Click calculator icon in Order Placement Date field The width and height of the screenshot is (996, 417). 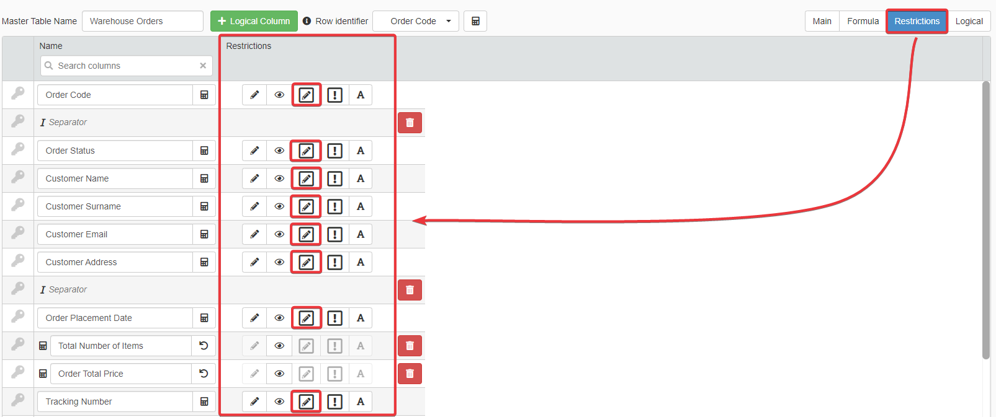tap(204, 318)
